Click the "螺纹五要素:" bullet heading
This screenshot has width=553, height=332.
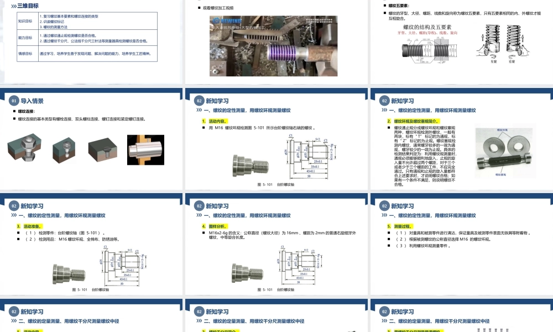point(399,6)
